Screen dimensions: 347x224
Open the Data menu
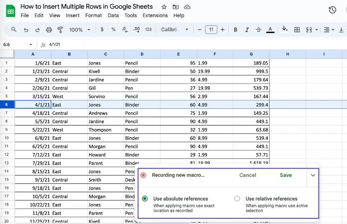click(113, 15)
